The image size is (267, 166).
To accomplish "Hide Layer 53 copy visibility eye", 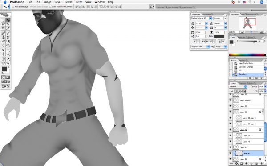I will coord(231,100).
